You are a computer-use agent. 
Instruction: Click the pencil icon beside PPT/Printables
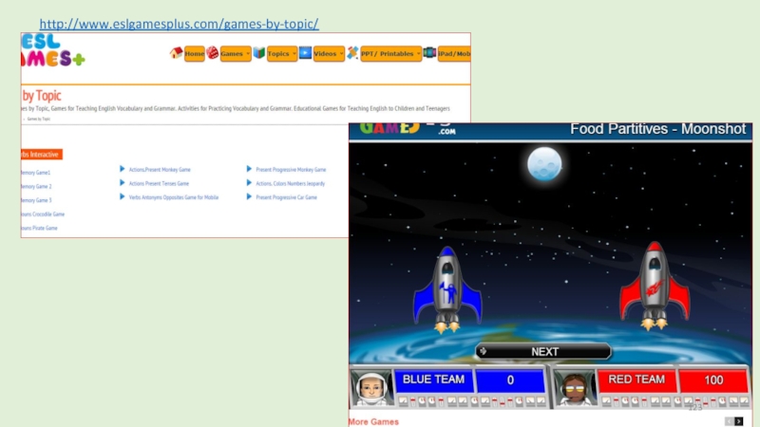pyautogui.click(x=352, y=53)
